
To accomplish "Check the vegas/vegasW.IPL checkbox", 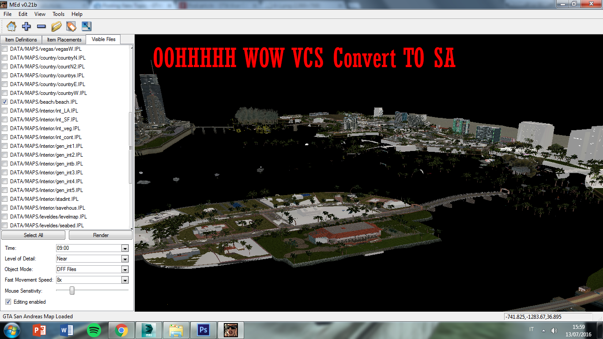I will point(5,49).
